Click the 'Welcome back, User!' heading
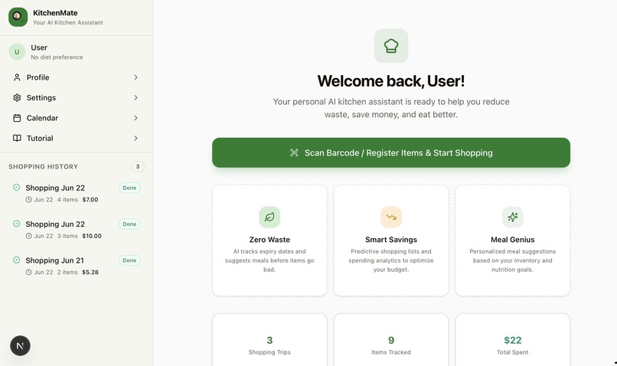The image size is (617, 366). click(391, 81)
